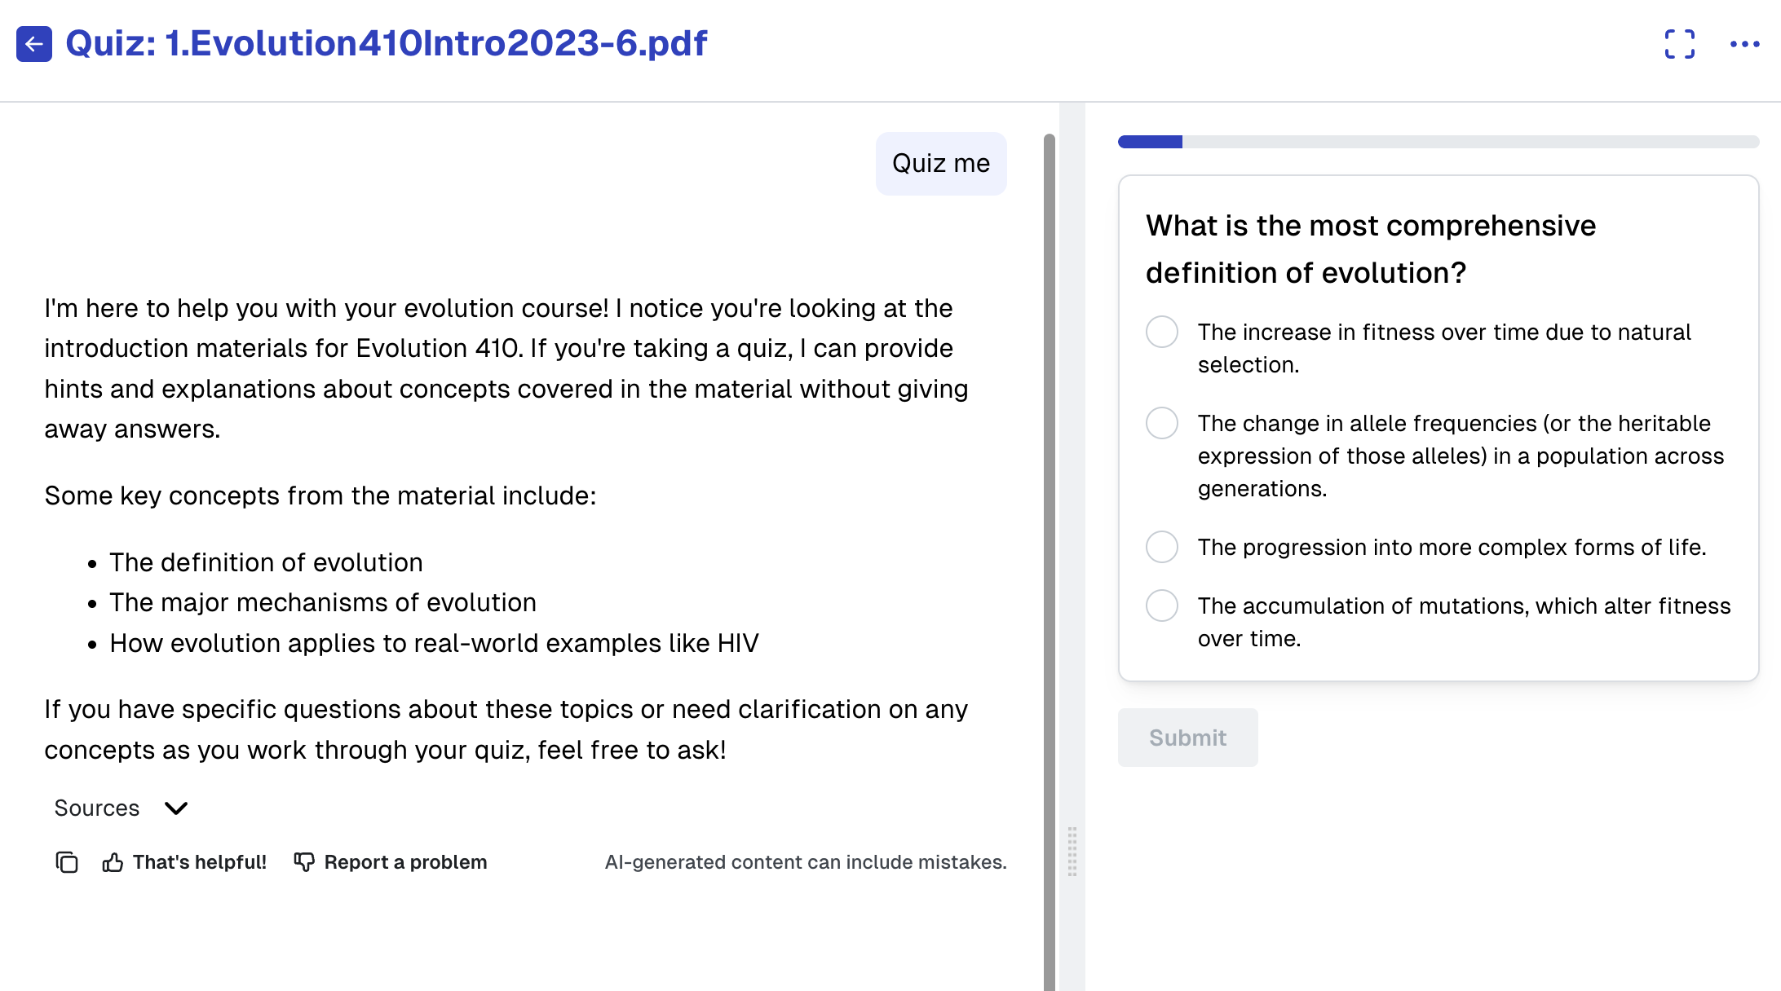Viewport: 1781px width, 991px height.
Task: Click the "Quiz me" message bubble
Action: (x=940, y=164)
